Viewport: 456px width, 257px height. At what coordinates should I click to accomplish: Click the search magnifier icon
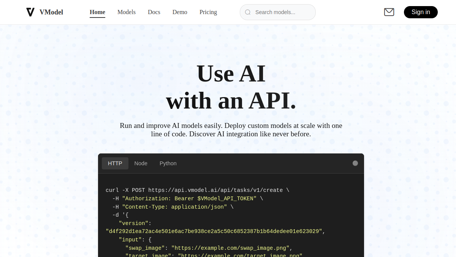pyautogui.click(x=248, y=12)
